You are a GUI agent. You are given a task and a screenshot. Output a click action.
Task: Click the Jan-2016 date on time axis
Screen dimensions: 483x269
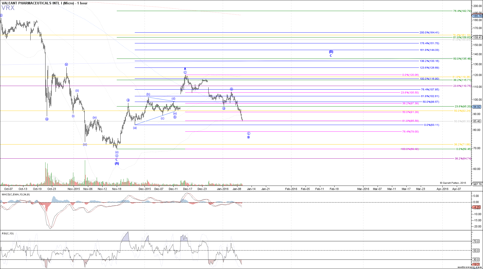[x=223, y=189]
